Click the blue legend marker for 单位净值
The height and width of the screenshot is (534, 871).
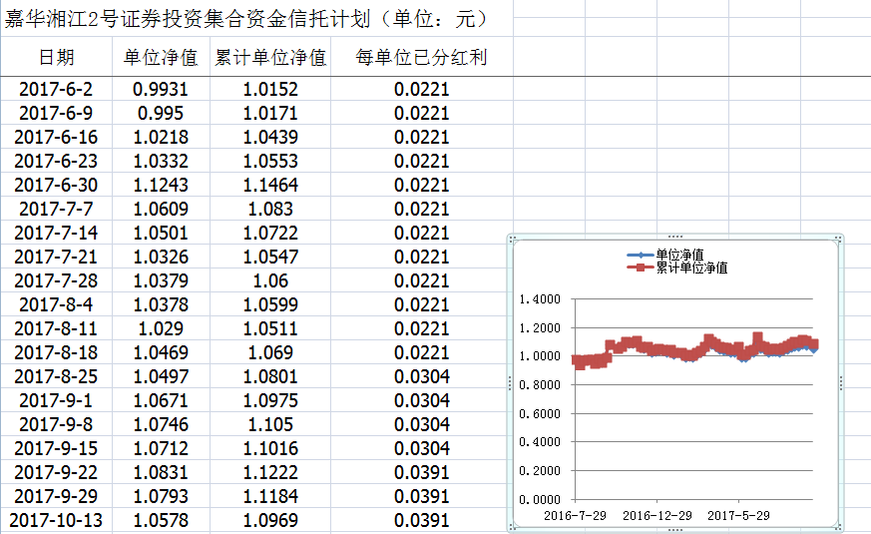(x=639, y=256)
